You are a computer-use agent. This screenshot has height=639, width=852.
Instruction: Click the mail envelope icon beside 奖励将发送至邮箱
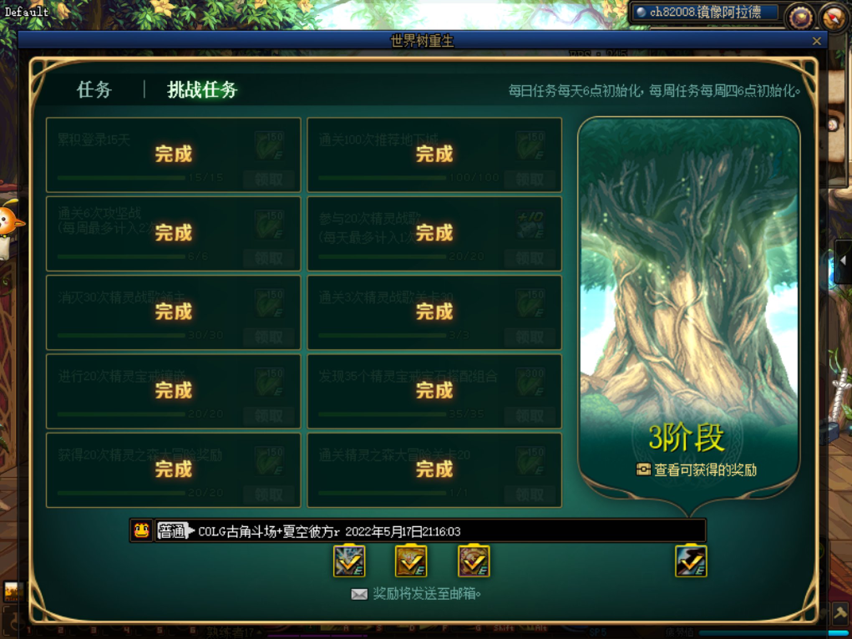click(x=359, y=594)
